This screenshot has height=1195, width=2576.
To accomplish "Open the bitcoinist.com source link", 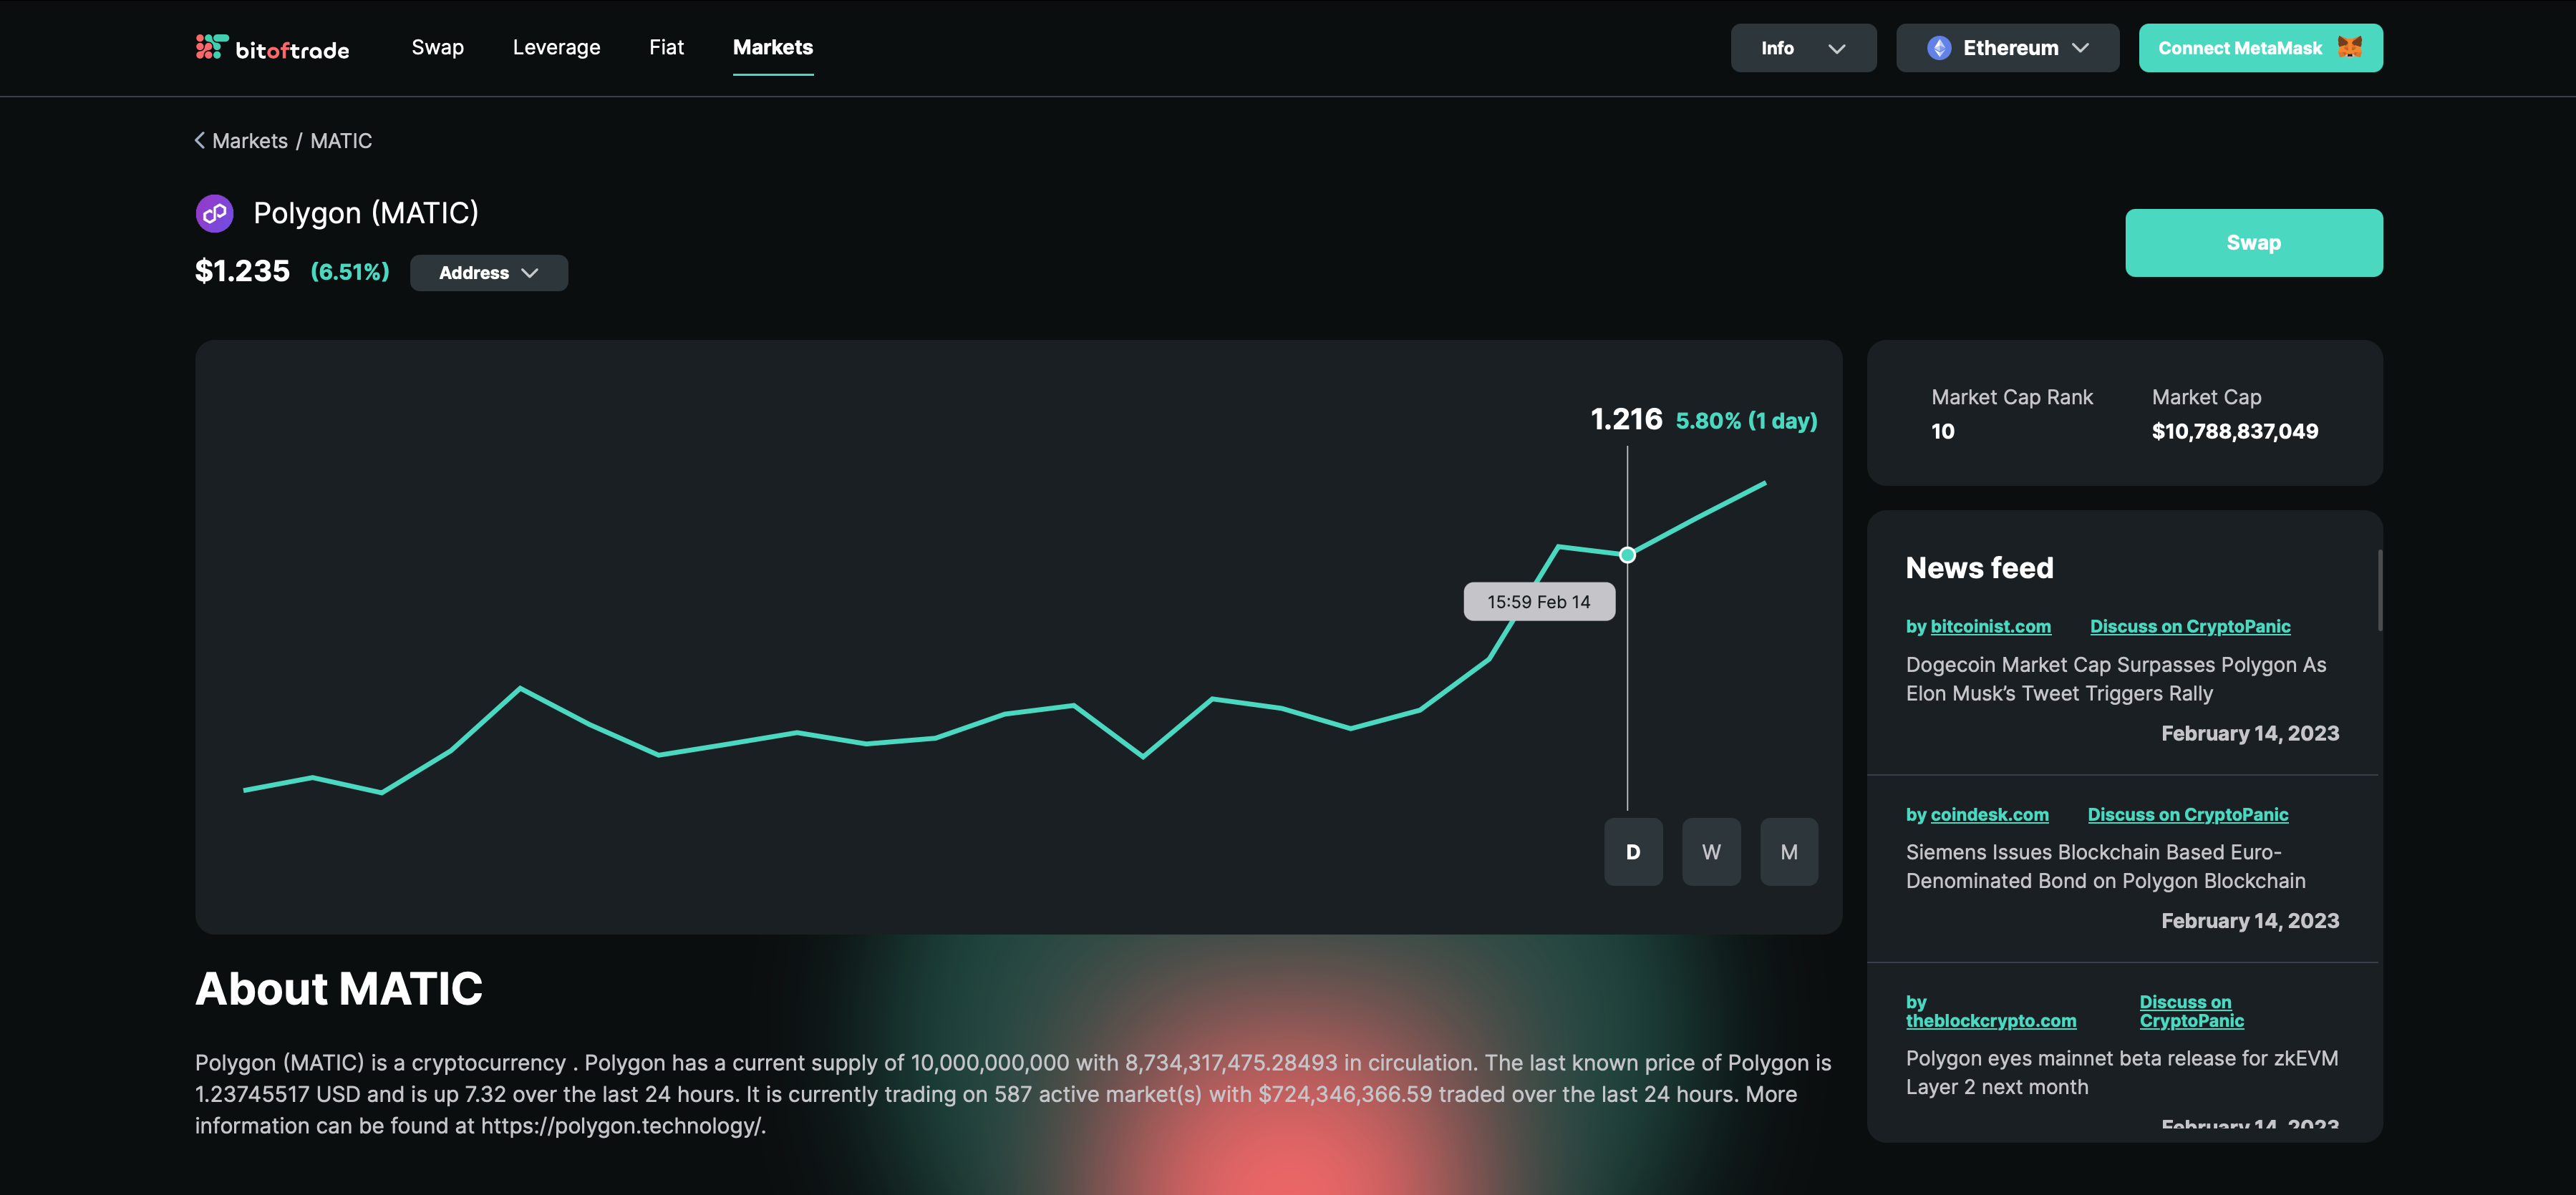I will coord(1990,626).
